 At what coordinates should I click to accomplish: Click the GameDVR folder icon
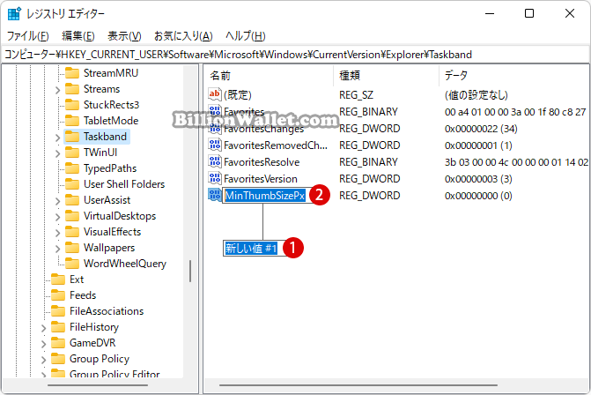[58, 343]
